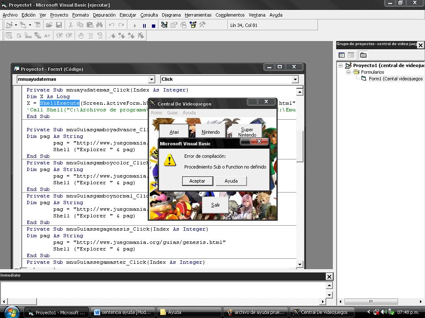Click the Cut scissors icon
425x318 pixels.
[71, 25]
